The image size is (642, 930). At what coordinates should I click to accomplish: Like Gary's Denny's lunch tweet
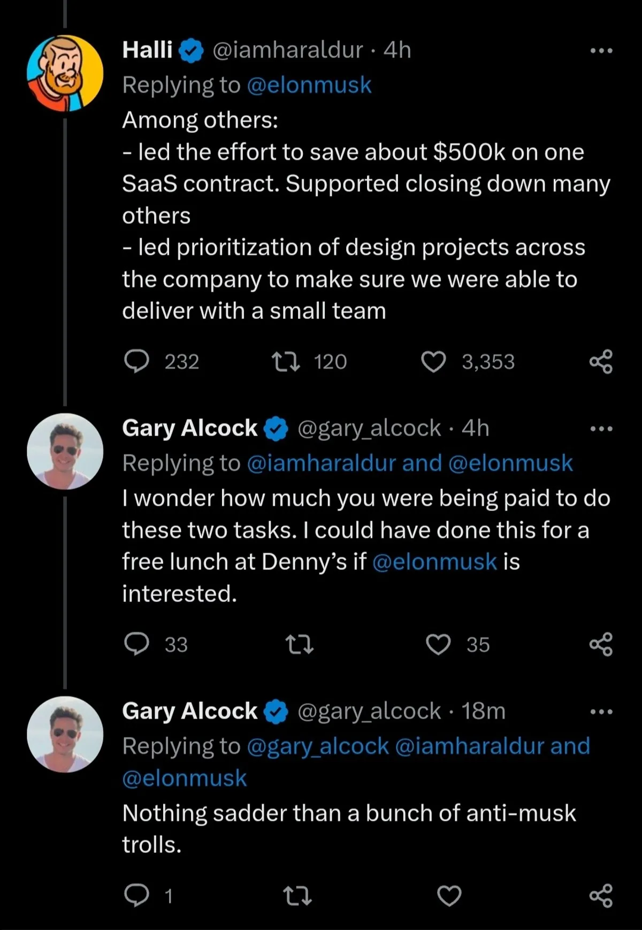438,644
